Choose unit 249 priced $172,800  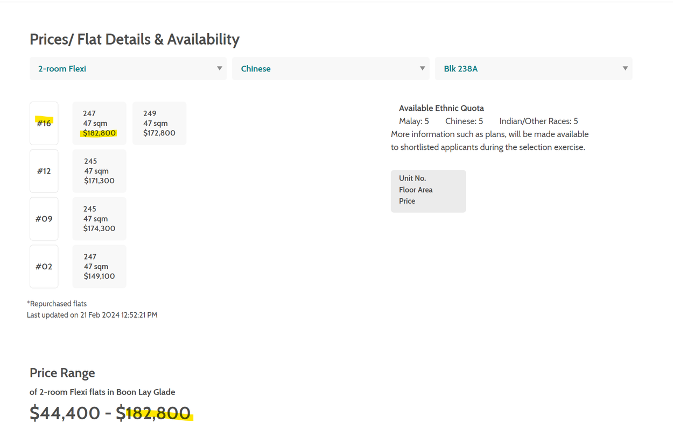pyautogui.click(x=159, y=123)
